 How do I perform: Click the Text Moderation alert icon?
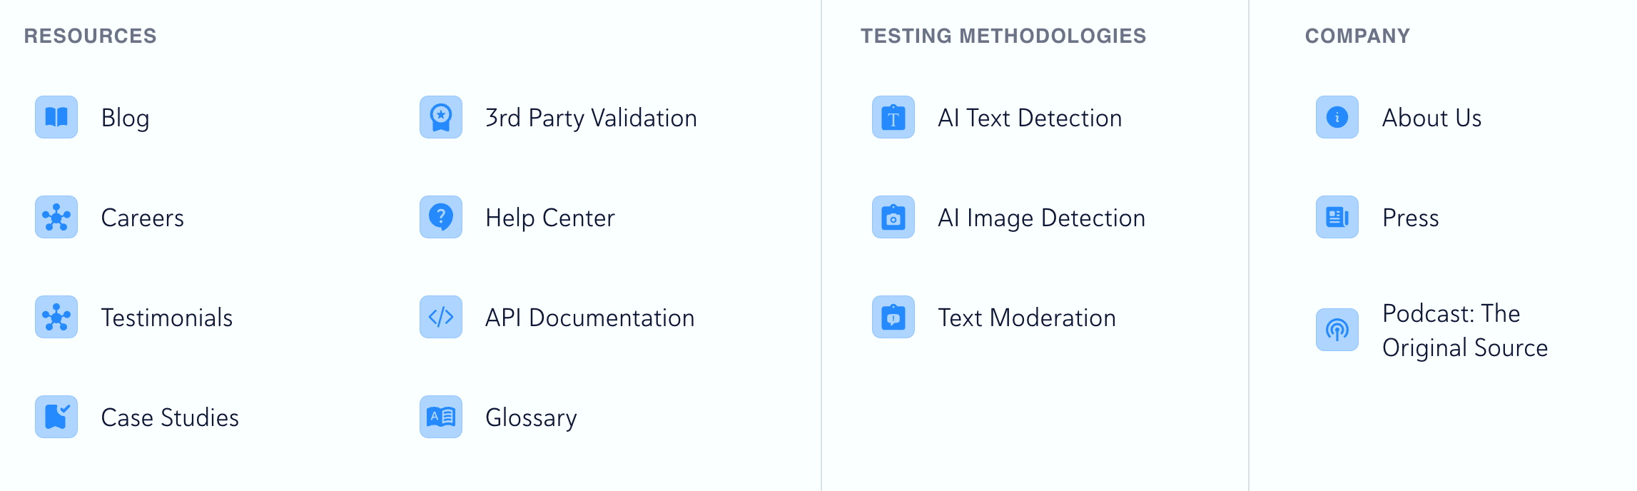tap(893, 317)
